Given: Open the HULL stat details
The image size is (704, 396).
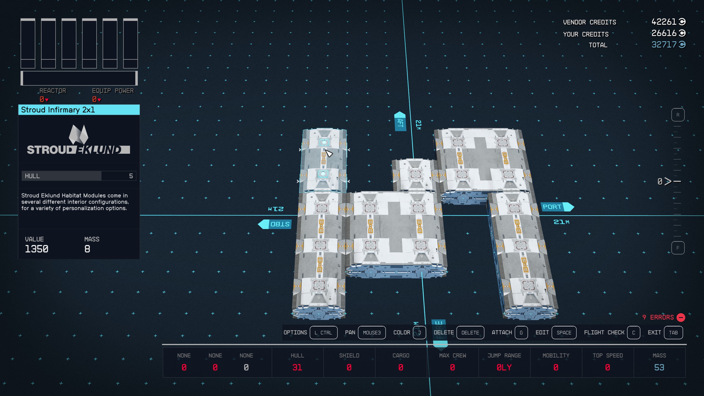Looking at the screenshot, I should (x=296, y=363).
